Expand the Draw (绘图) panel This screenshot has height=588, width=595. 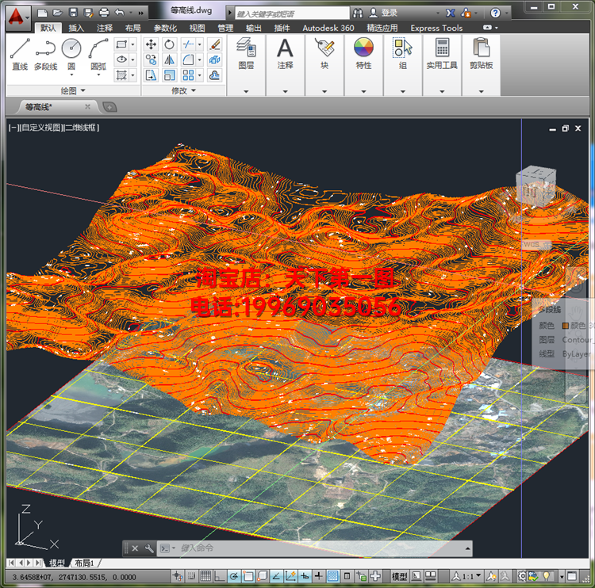point(73,90)
